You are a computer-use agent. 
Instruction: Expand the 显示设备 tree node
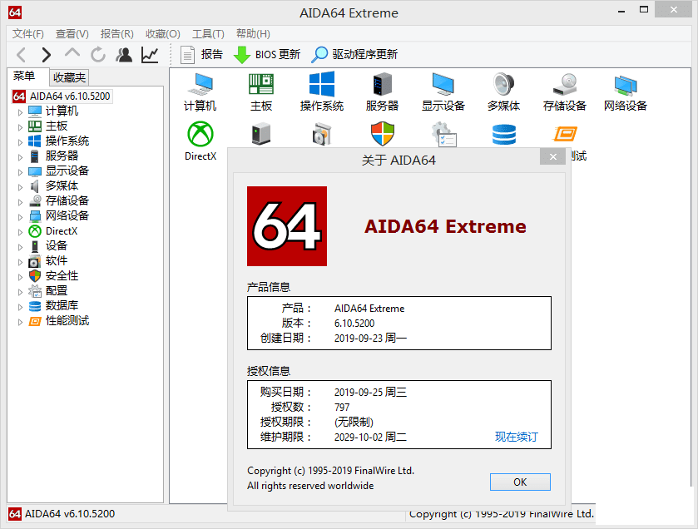(x=20, y=171)
